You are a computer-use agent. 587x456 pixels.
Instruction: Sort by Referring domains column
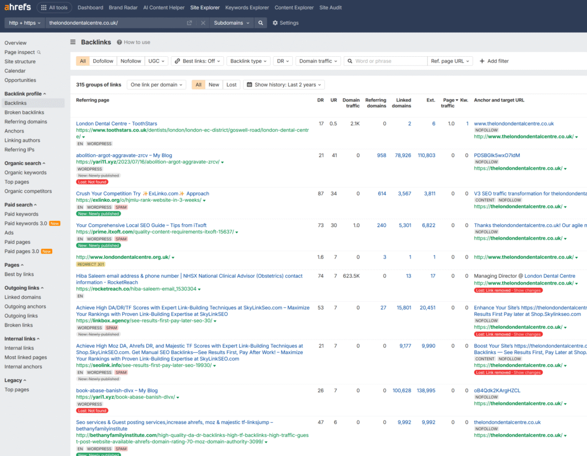point(375,103)
